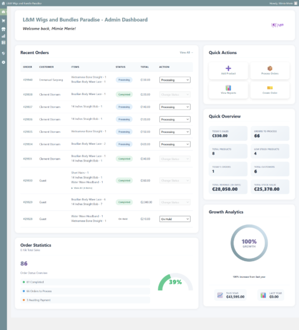The height and width of the screenshot is (330, 299).
Task: Click Change Status dropdown for order #29931
Action: [x=174, y=159]
